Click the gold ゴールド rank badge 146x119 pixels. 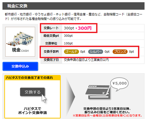(71, 52)
